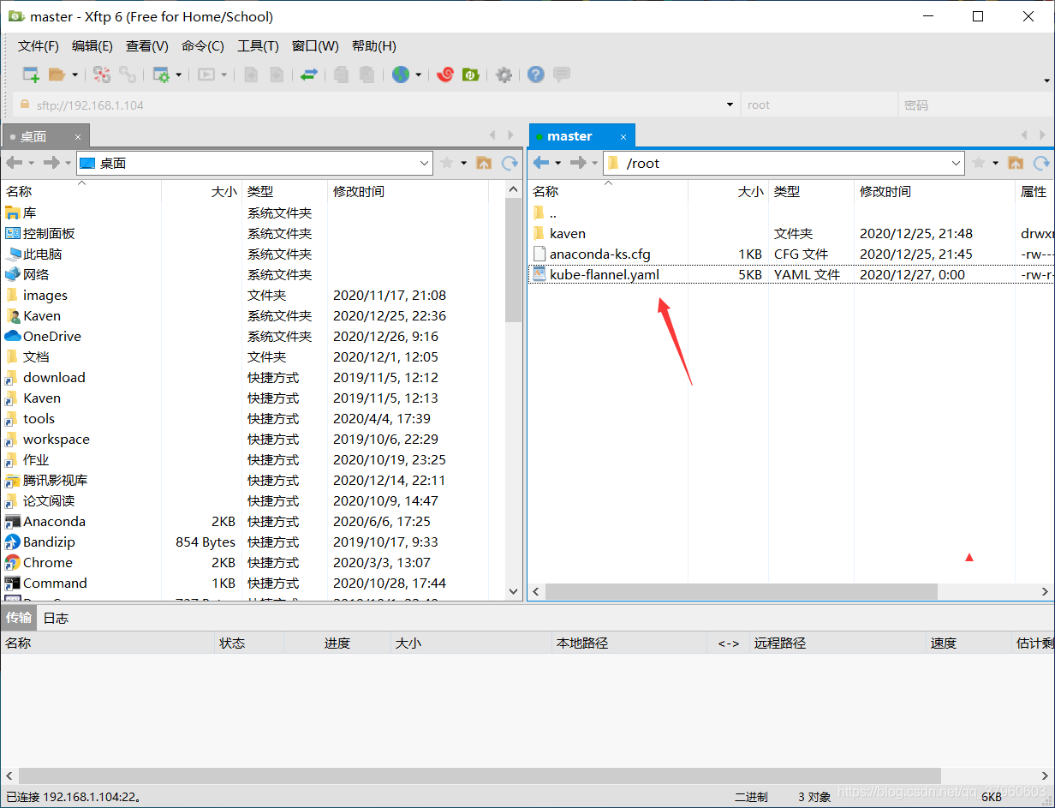
Task: Open the 工具(T) menu
Action: click(258, 46)
